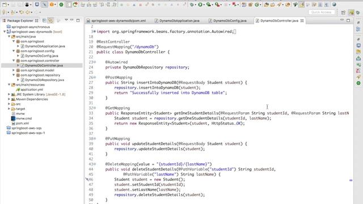Expand folded imports at line 3
This screenshot has height=204, width=363.
pos(95,32)
